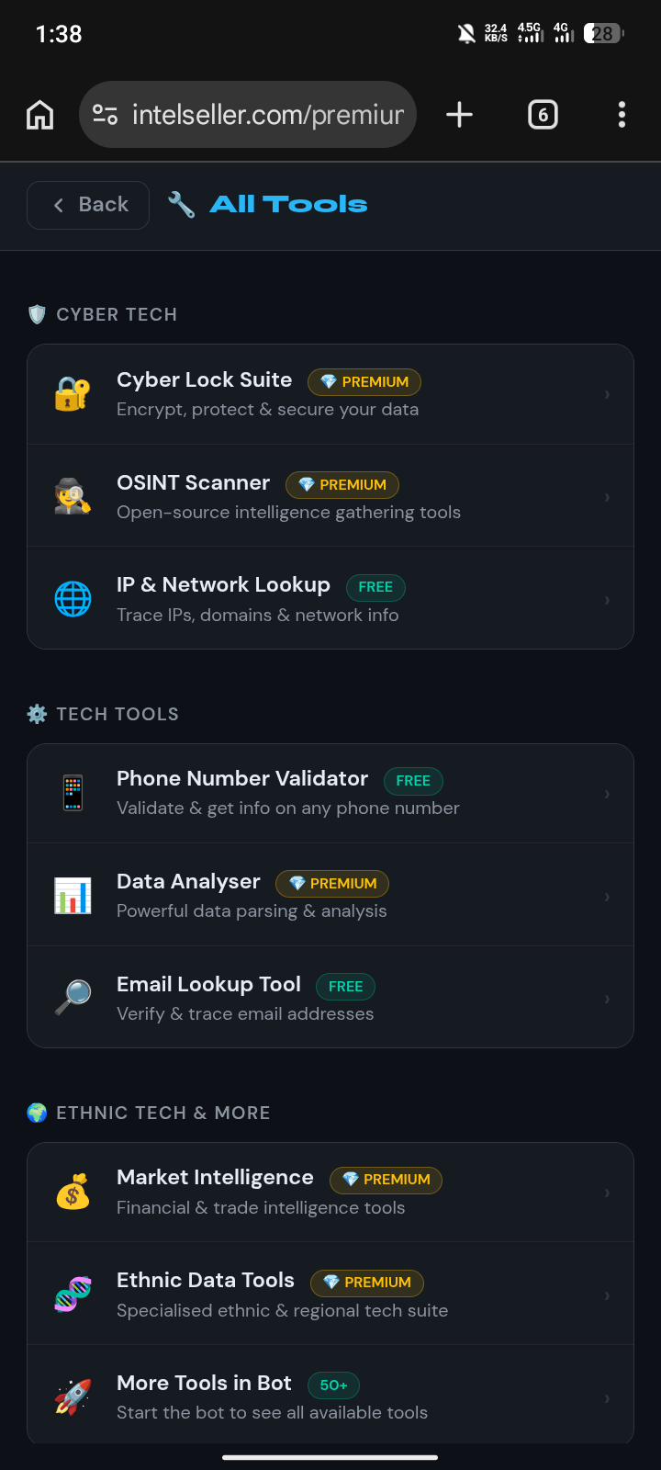661x1470 pixels.
Task: Go back using the Back button
Action: click(88, 205)
